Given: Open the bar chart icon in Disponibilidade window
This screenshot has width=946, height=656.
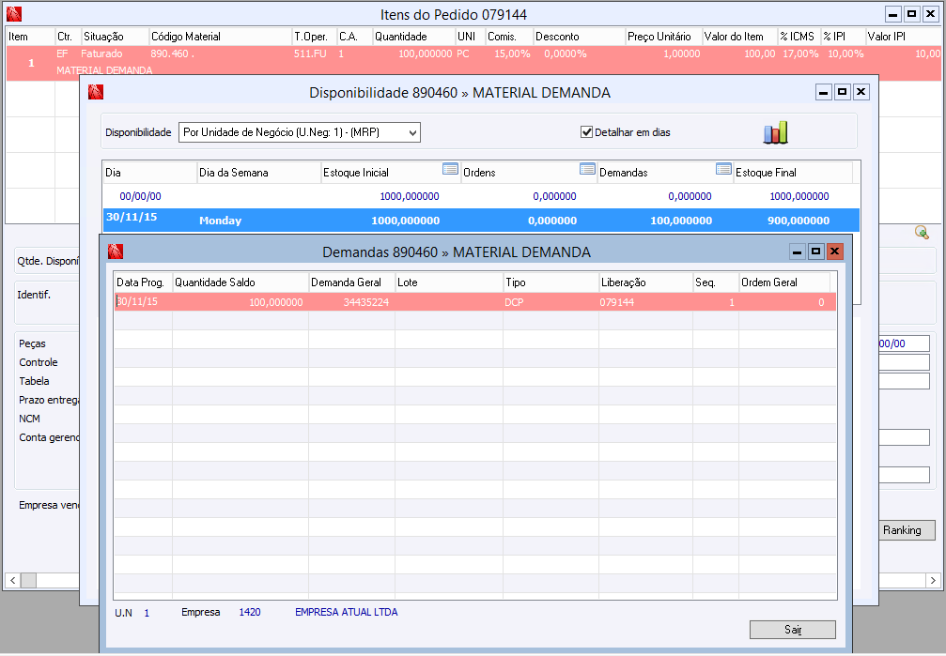Looking at the screenshot, I should click(x=776, y=132).
